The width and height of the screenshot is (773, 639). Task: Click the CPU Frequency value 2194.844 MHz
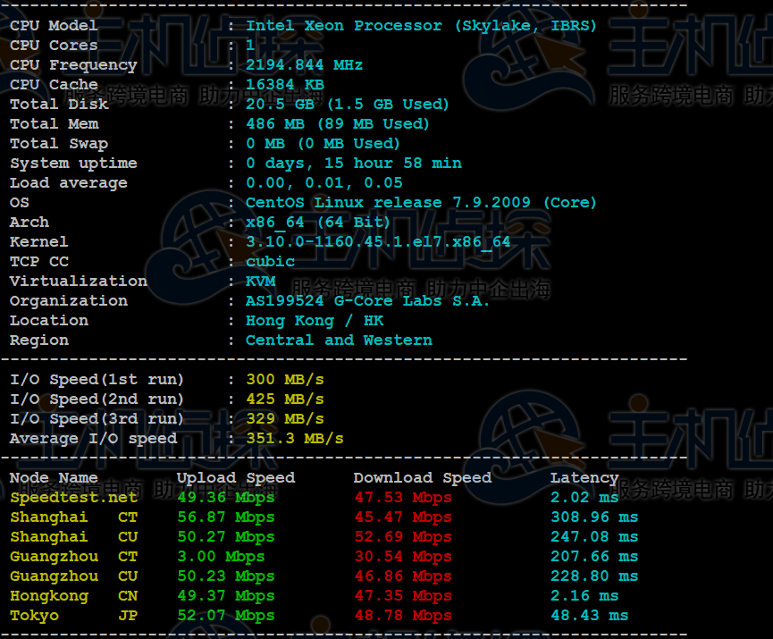point(304,65)
